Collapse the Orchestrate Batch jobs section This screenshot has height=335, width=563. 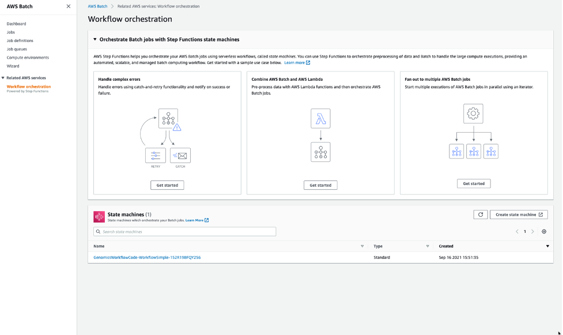pos(95,39)
